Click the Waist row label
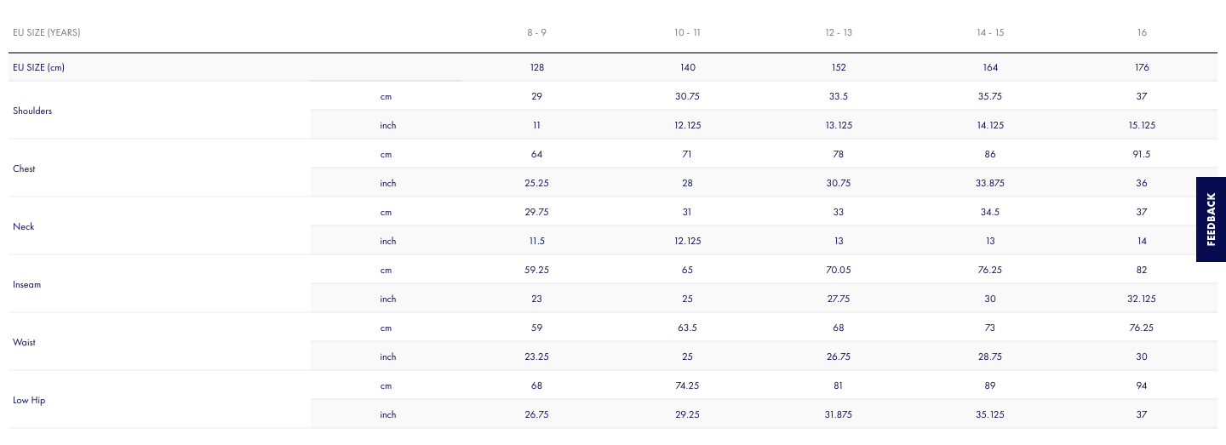1226x445 pixels. [24, 342]
